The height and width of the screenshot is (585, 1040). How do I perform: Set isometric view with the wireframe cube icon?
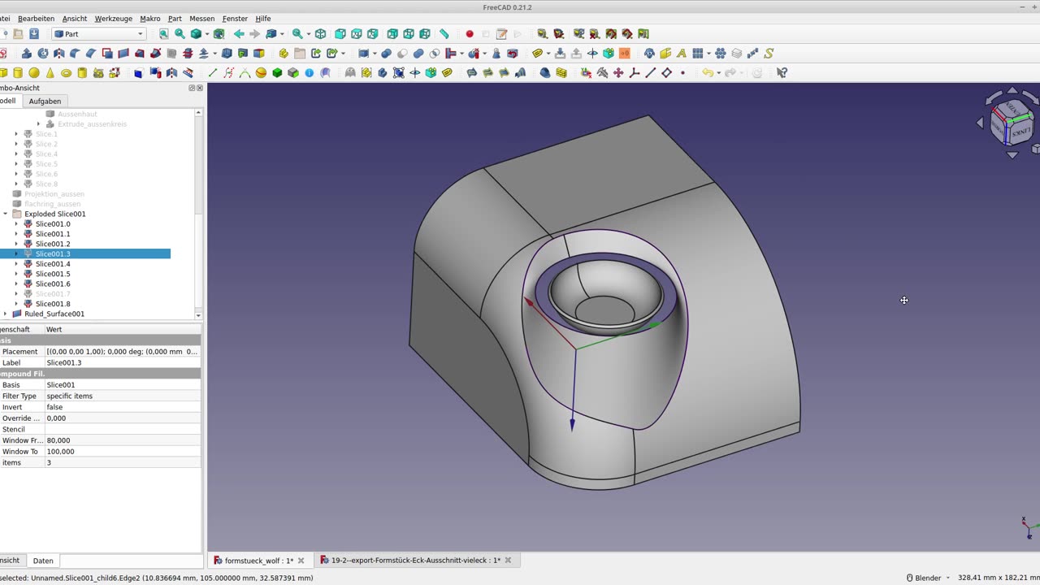click(320, 34)
